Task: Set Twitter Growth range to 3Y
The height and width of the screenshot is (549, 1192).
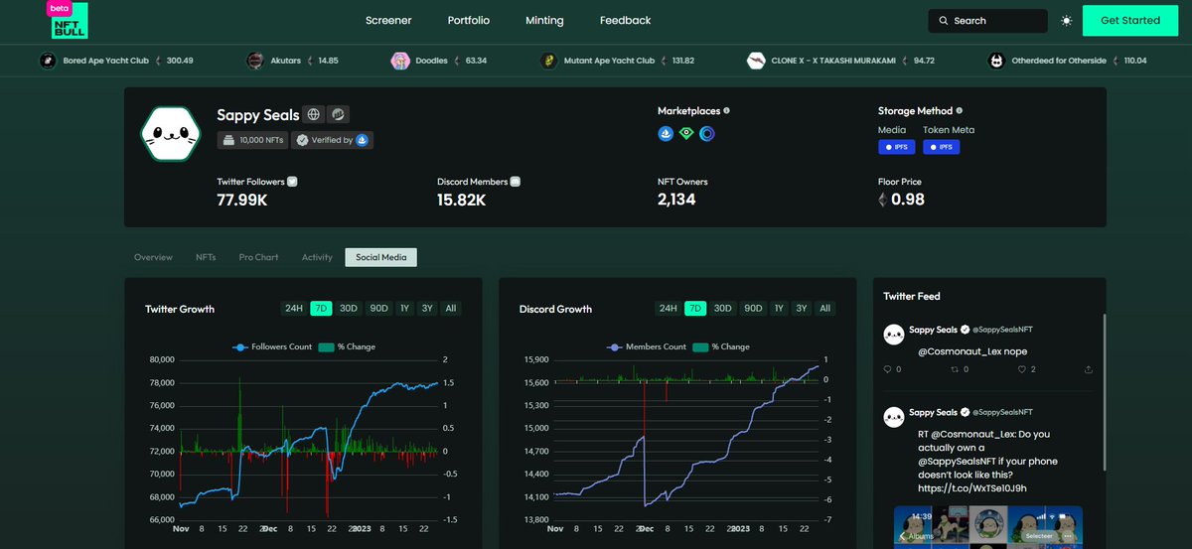Action: 427,309
